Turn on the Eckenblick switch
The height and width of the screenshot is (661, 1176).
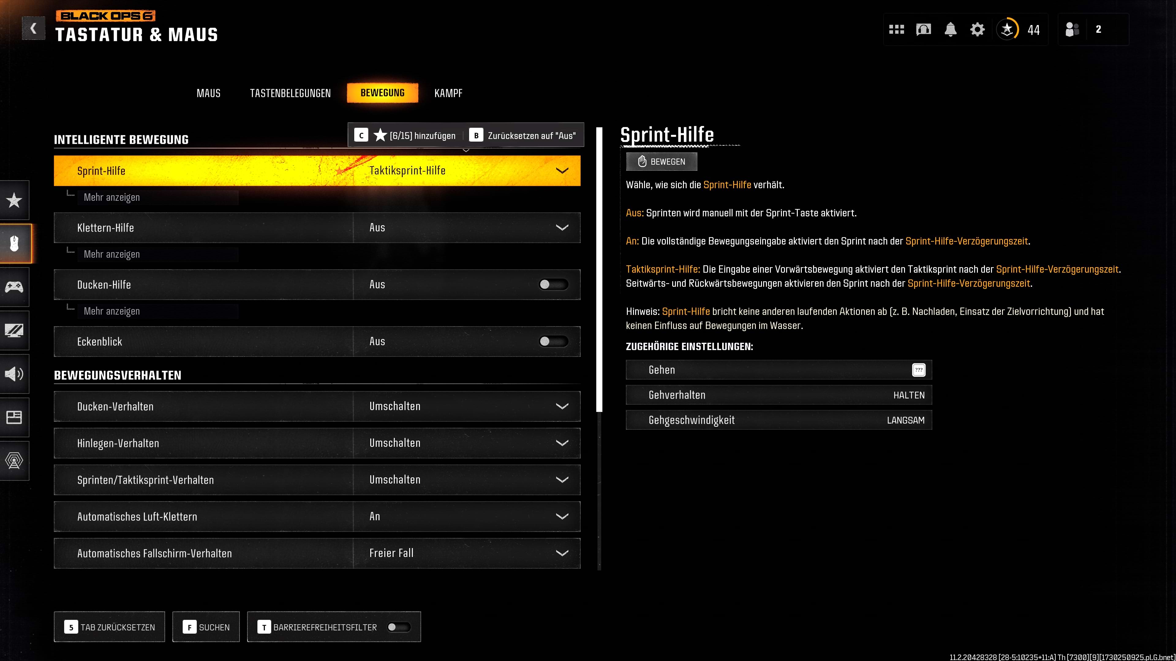point(553,341)
